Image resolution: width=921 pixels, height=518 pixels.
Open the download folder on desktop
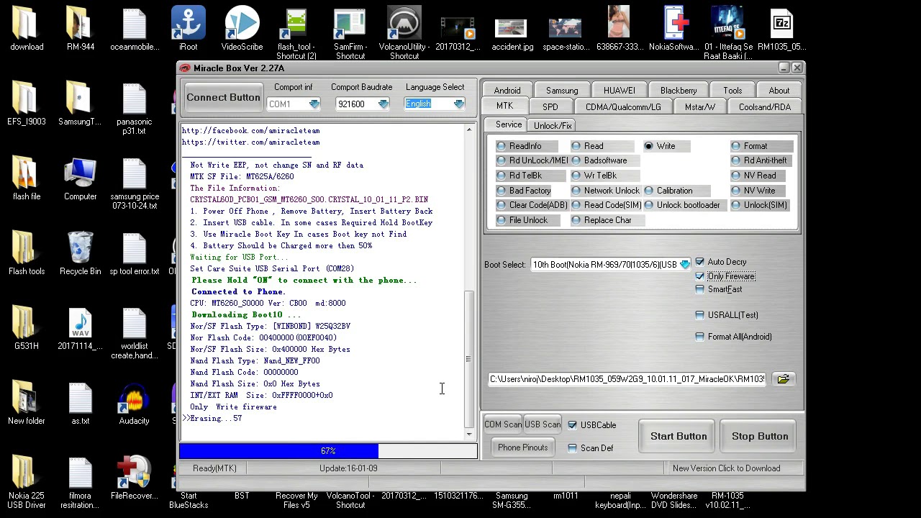(27, 29)
